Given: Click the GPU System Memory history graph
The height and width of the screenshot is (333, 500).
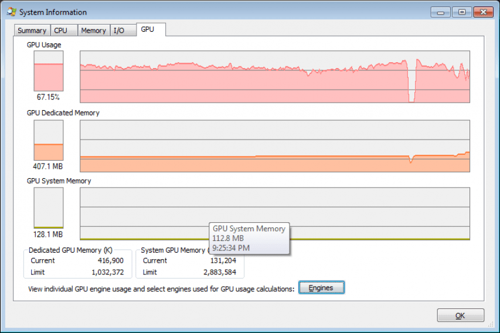Looking at the screenshot, I should 274,213.
